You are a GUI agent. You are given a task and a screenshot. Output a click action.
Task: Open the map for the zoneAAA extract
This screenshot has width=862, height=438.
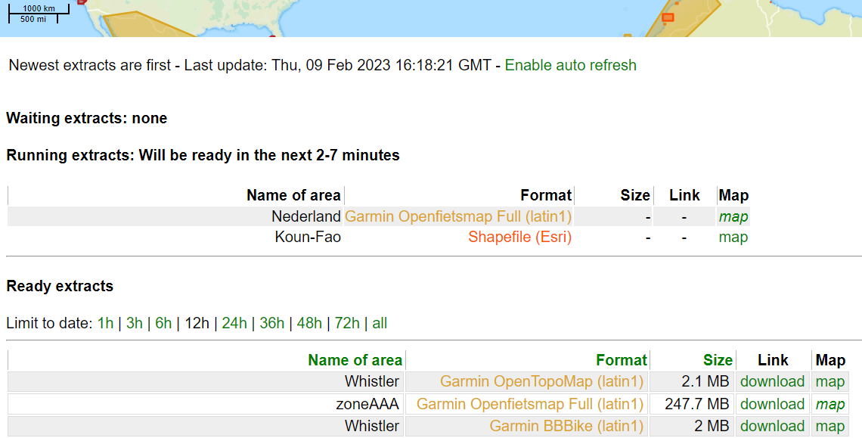point(829,404)
